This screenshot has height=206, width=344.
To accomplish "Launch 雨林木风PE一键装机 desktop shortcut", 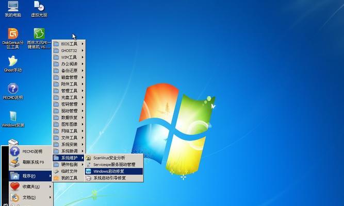I will 39,38.
